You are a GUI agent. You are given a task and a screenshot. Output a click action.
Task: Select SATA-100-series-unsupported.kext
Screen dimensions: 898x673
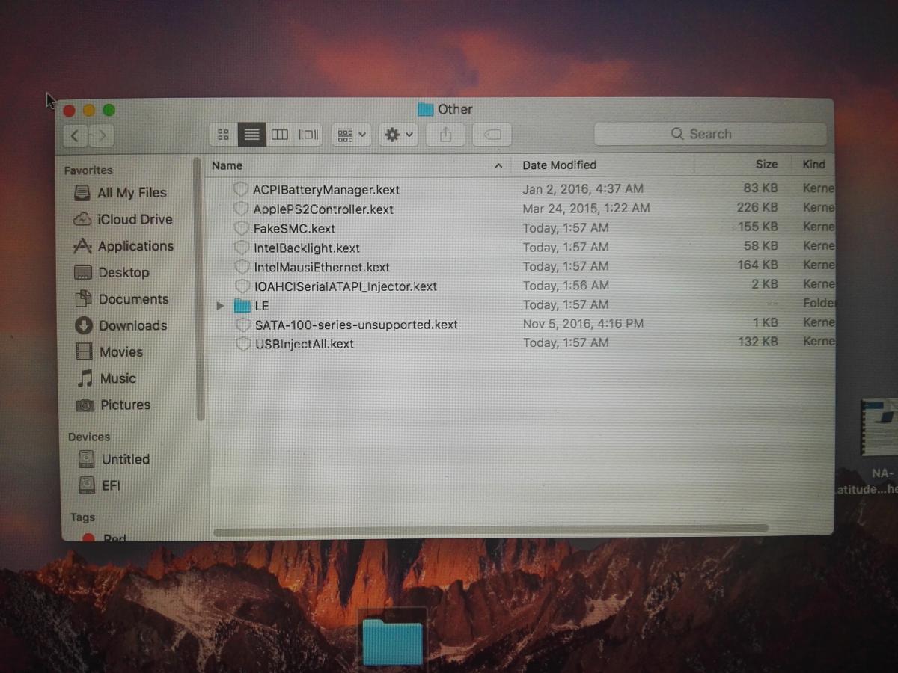[x=356, y=325]
